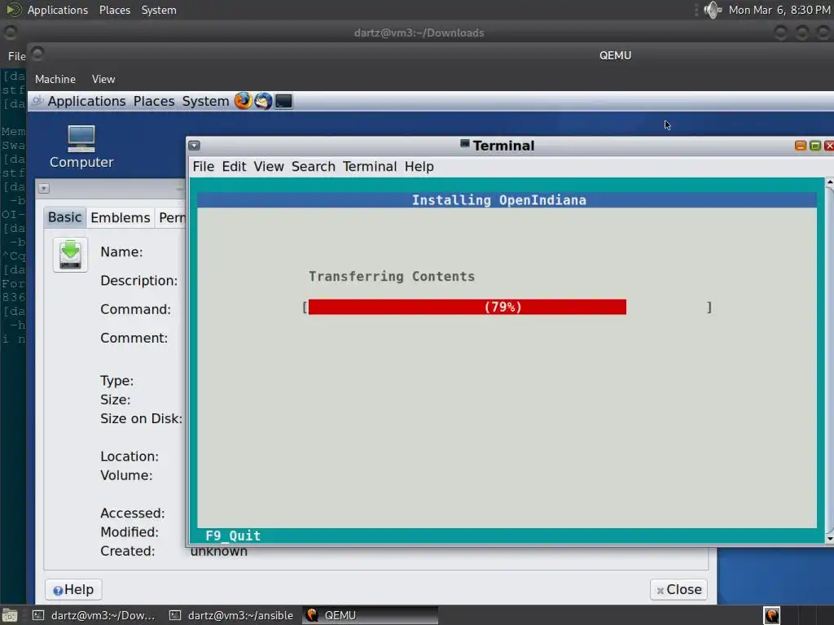Image resolution: width=834 pixels, height=625 pixels.
Task: Open the guest Places menu
Action: pyautogui.click(x=154, y=101)
